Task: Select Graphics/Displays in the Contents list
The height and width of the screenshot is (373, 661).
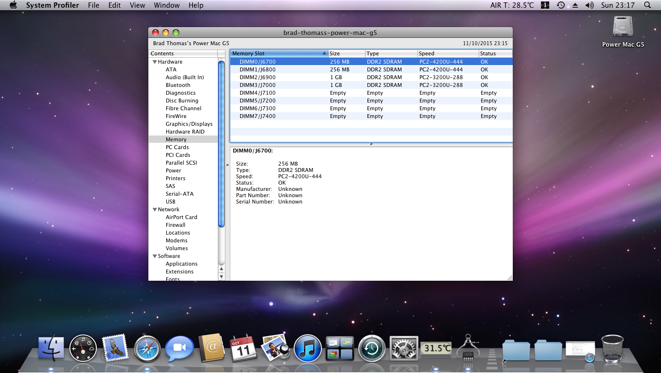Action: tap(189, 124)
